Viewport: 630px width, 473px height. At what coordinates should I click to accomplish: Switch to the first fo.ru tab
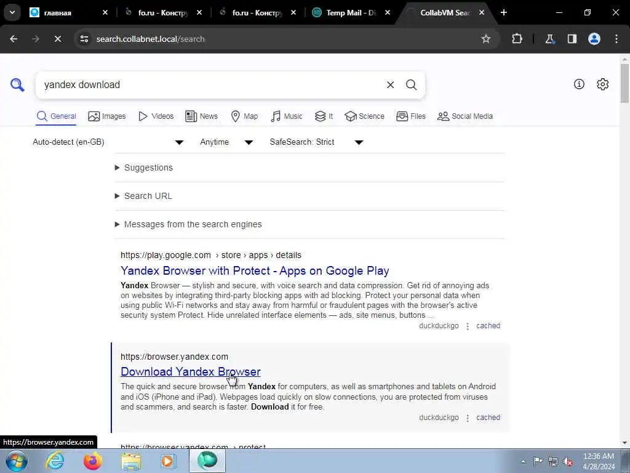click(162, 12)
